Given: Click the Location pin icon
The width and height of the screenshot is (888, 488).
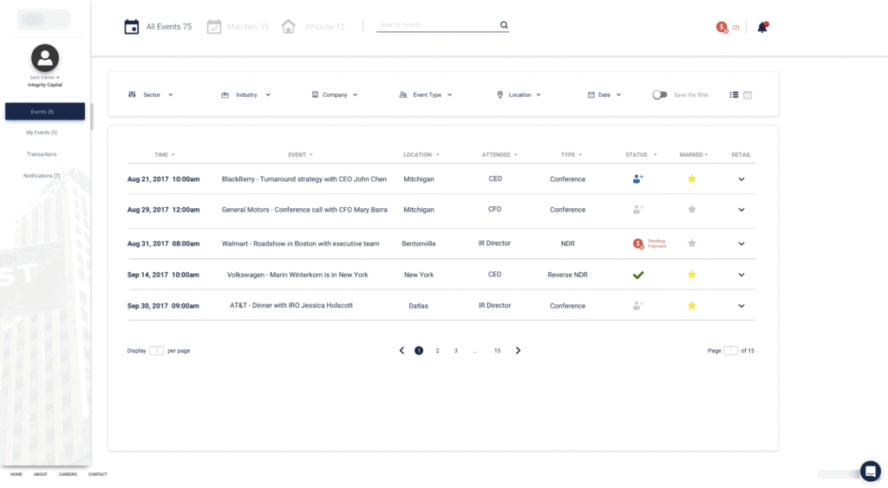Looking at the screenshot, I should pos(500,95).
